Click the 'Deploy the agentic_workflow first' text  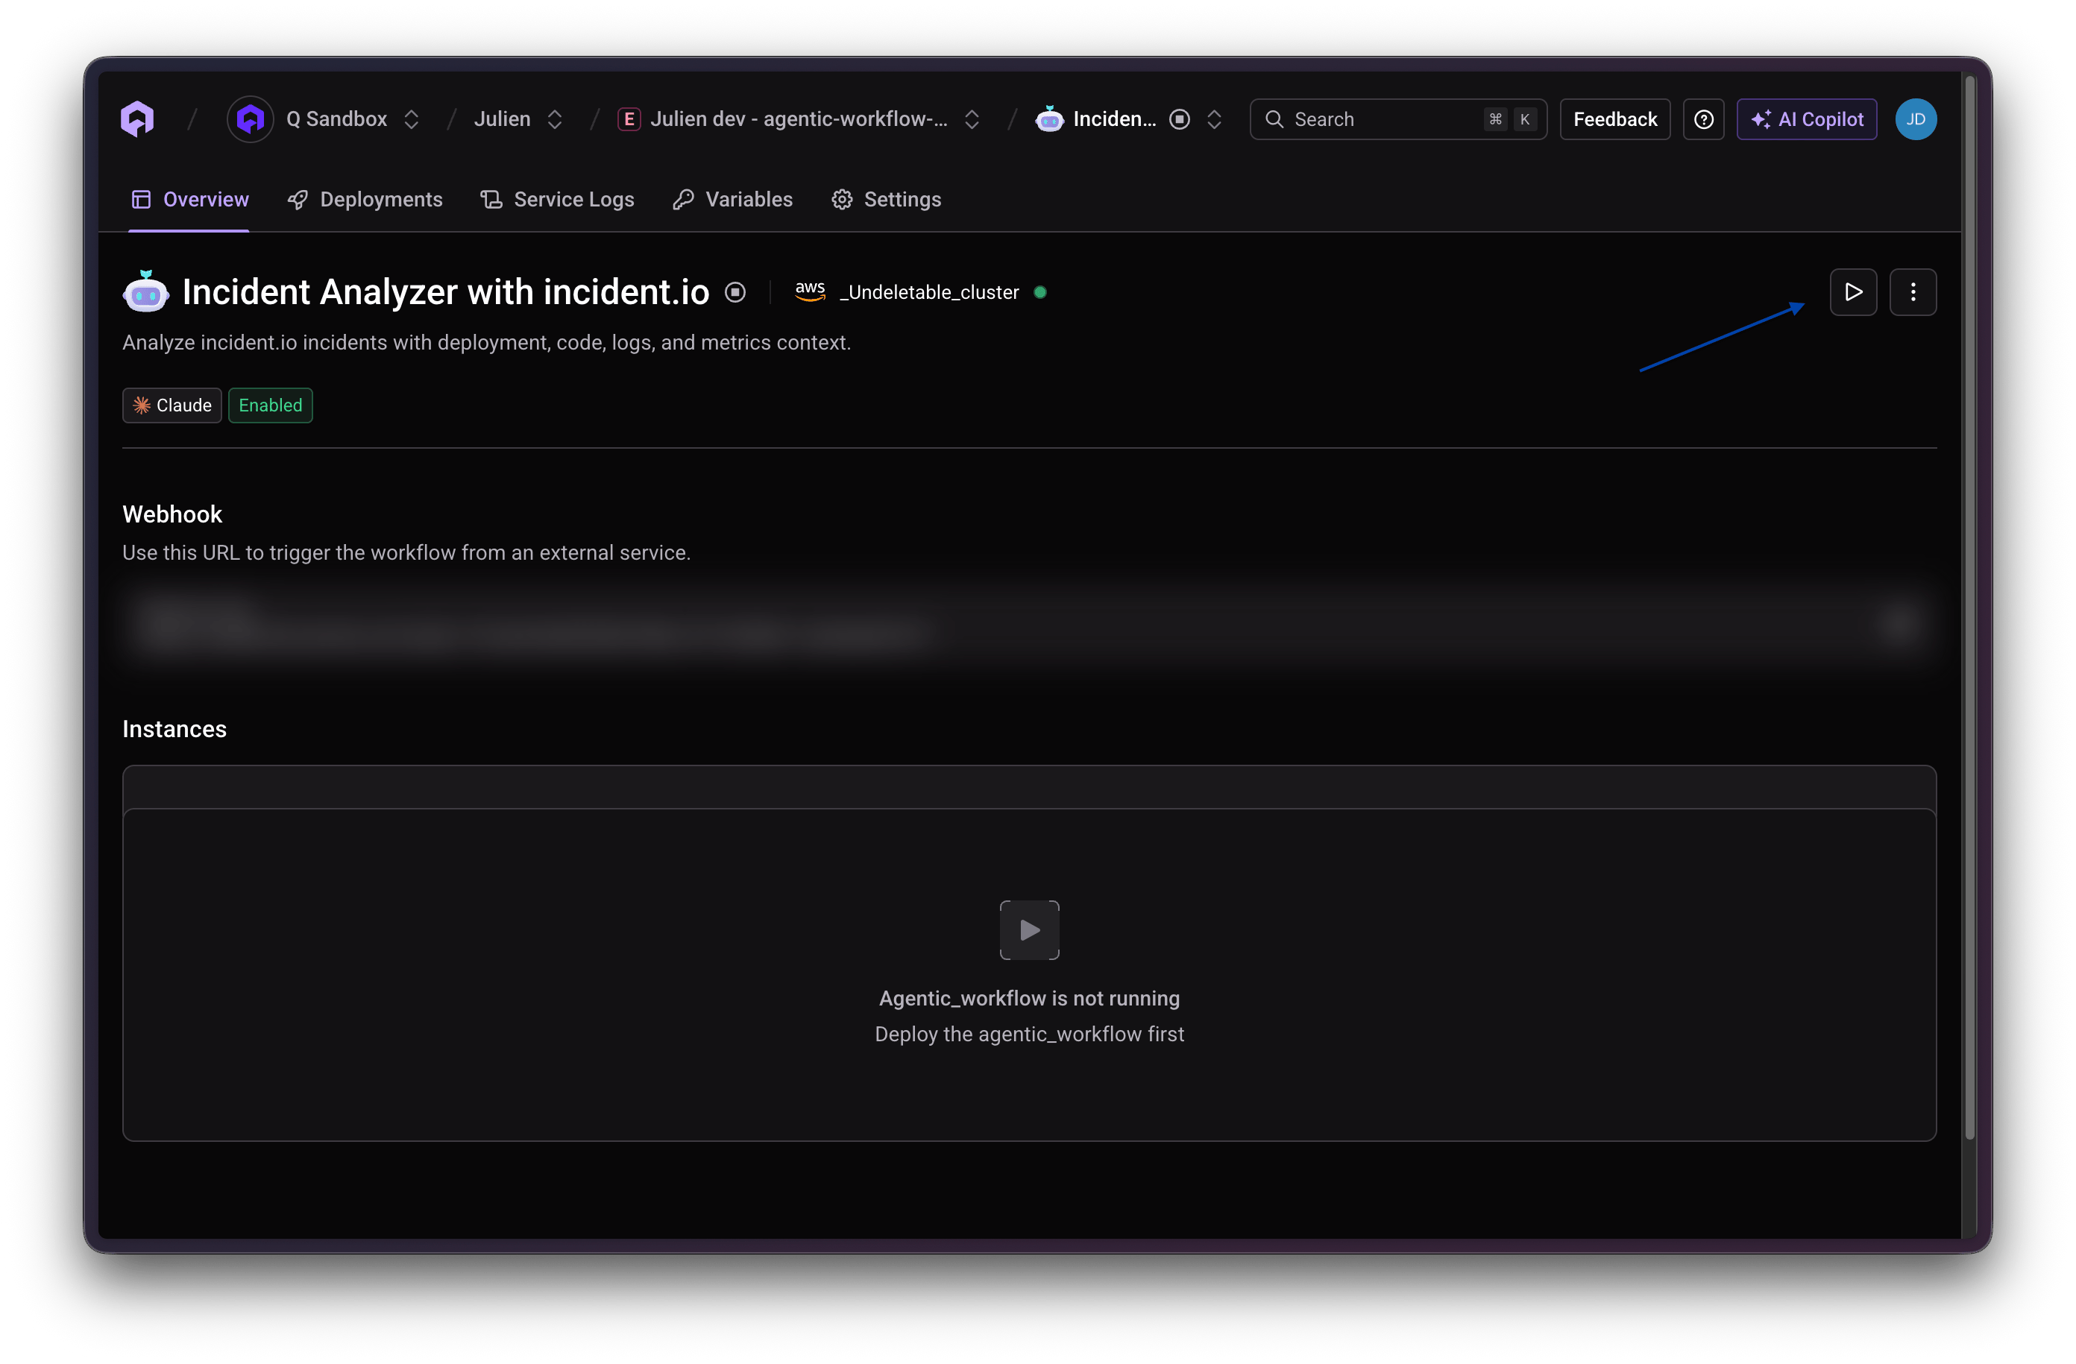click(x=1029, y=1035)
